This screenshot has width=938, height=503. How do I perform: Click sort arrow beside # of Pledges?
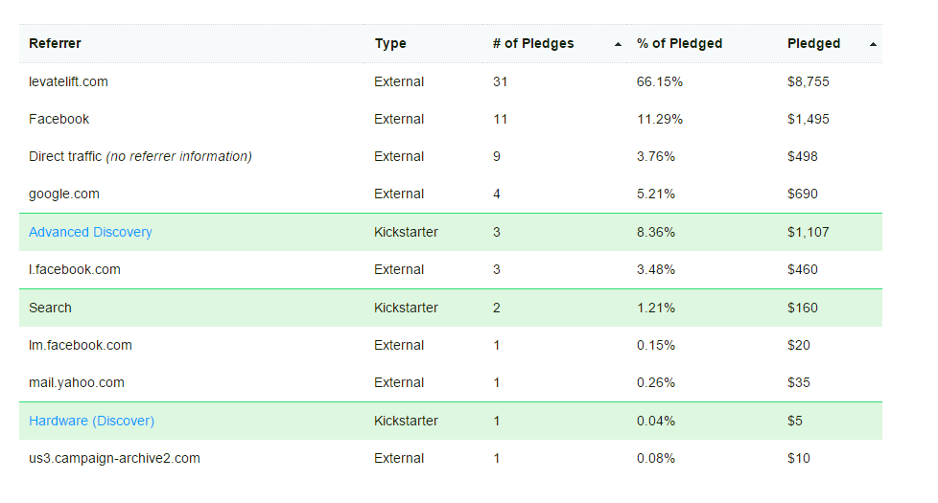[x=618, y=44]
